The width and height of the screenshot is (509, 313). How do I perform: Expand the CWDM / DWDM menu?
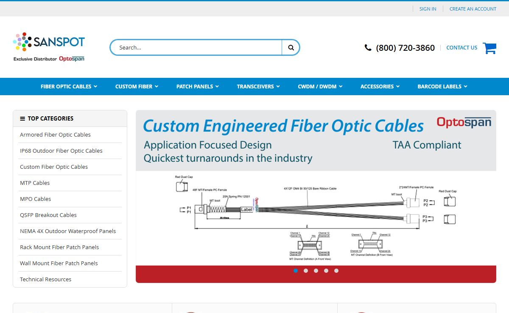point(320,86)
